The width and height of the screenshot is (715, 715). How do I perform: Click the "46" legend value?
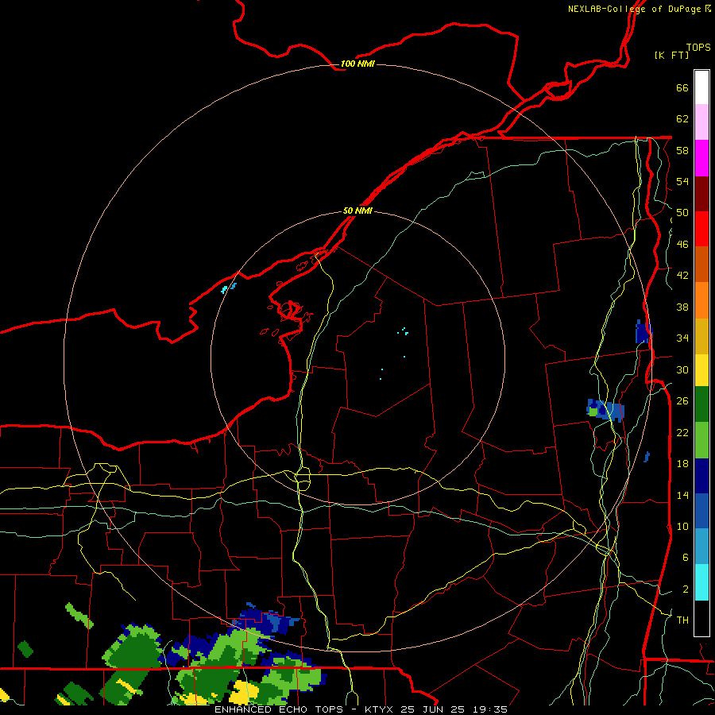tap(682, 244)
